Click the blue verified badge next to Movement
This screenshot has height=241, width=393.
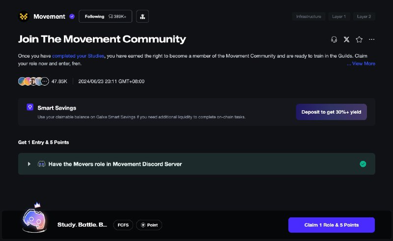[x=72, y=17]
